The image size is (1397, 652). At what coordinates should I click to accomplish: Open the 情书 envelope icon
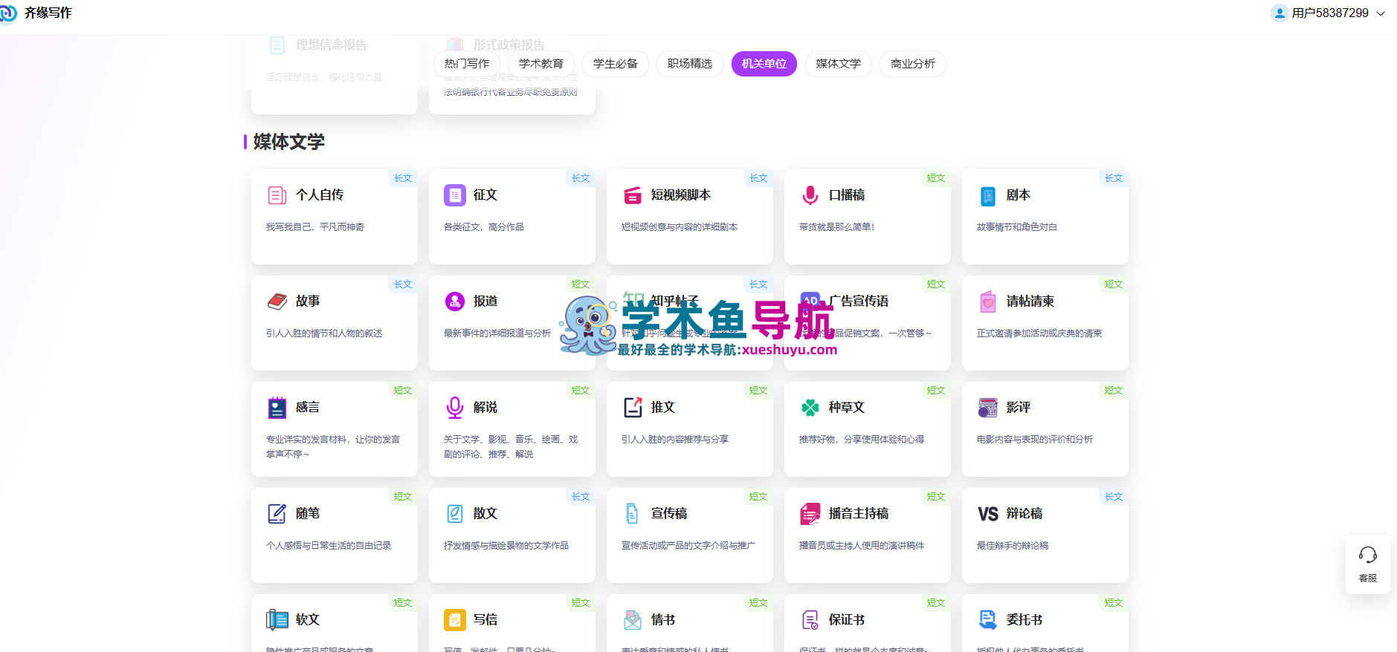coord(632,620)
